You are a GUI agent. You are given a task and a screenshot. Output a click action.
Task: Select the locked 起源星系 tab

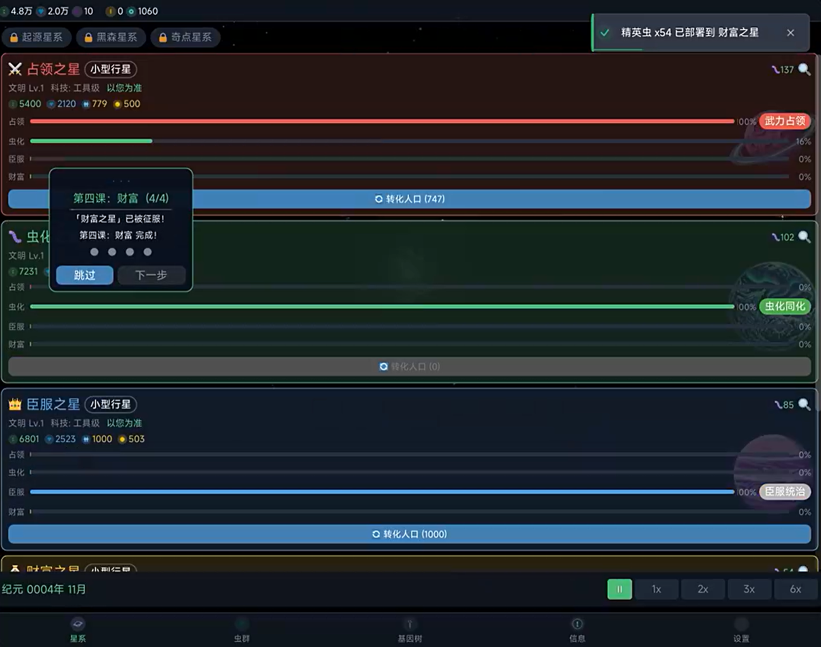pos(36,37)
